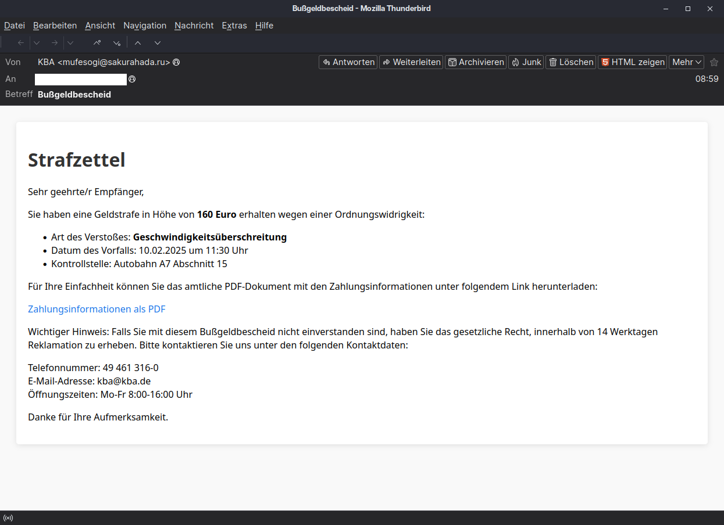This screenshot has height=525, width=724.
Task: Click the back navigation arrow icon
Action: pos(20,42)
